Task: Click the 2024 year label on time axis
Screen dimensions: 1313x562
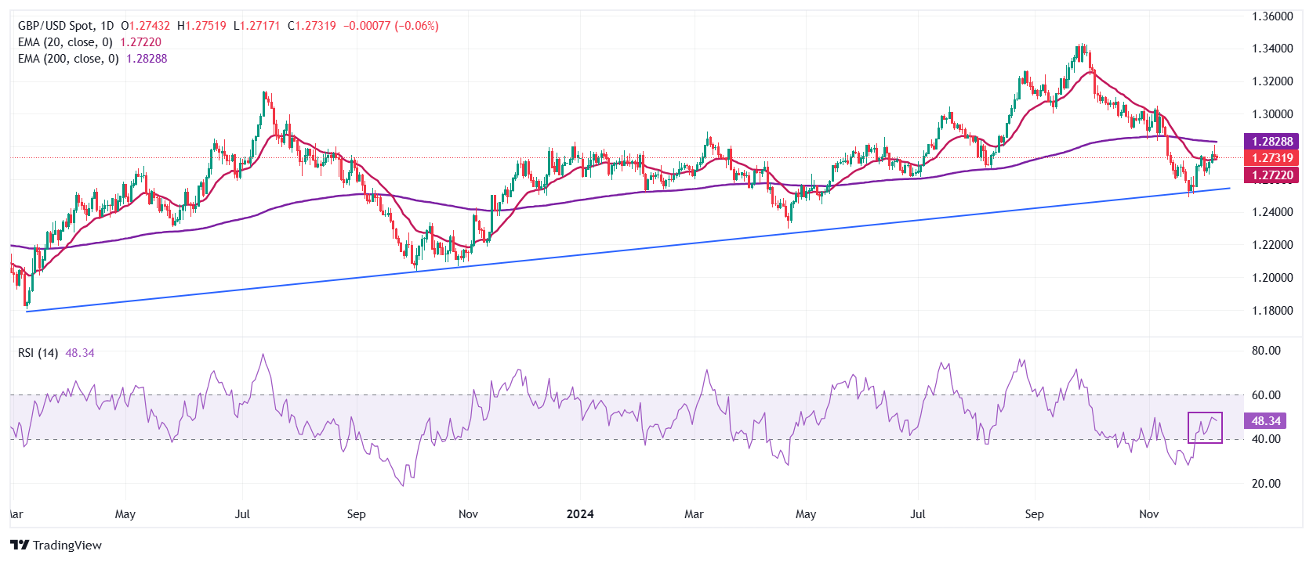Action: tap(580, 514)
